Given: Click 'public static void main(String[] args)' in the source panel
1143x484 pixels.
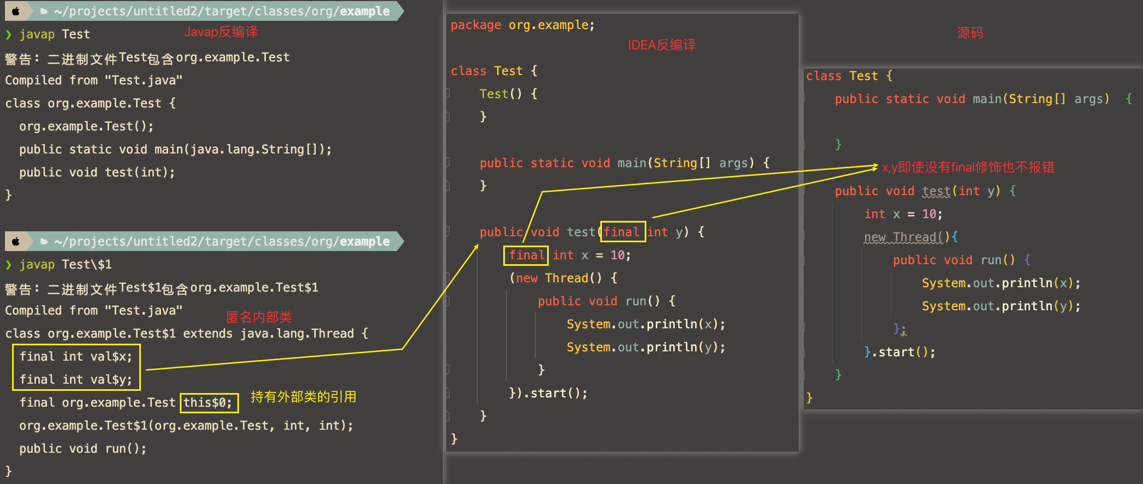Looking at the screenshot, I should pos(972,99).
